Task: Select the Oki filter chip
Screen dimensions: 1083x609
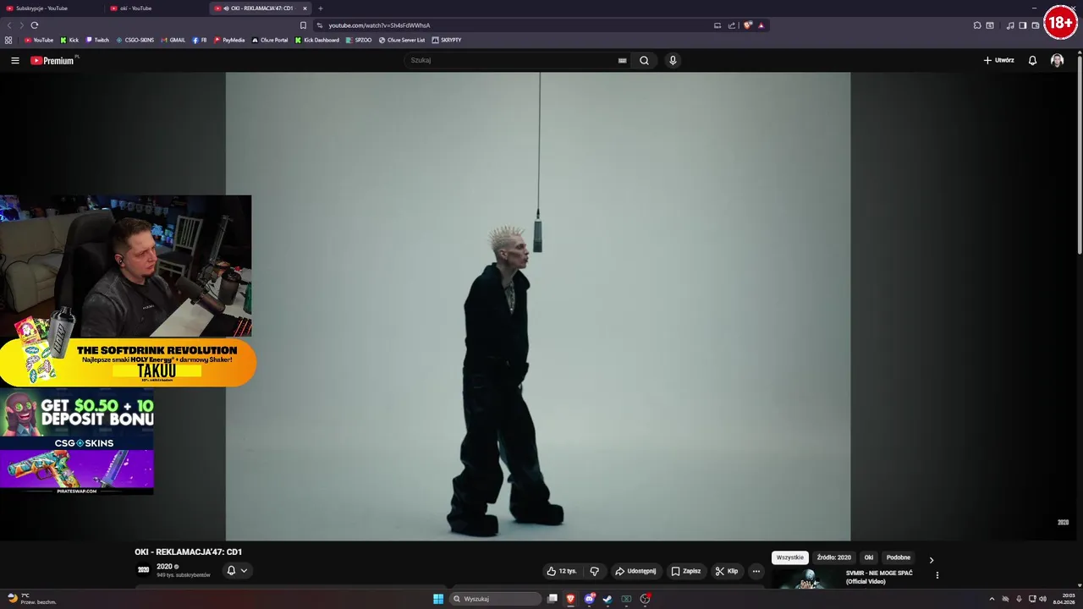Action: pyautogui.click(x=868, y=557)
